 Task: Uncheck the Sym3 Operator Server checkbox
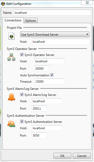click(22, 54)
